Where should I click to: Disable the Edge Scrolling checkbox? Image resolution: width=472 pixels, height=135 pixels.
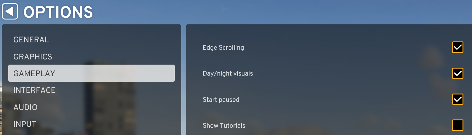pos(458,47)
